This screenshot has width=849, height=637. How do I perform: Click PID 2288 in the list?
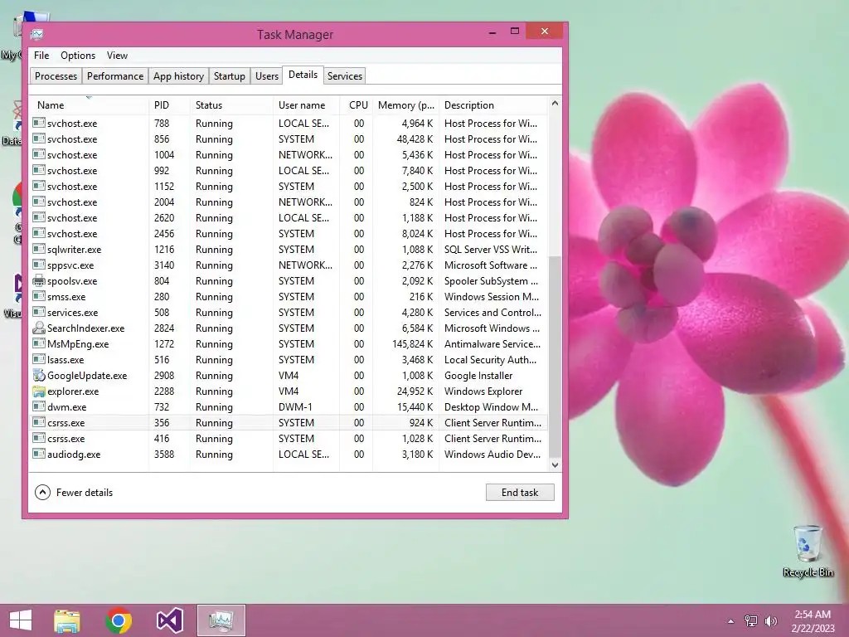coord(164,391)
